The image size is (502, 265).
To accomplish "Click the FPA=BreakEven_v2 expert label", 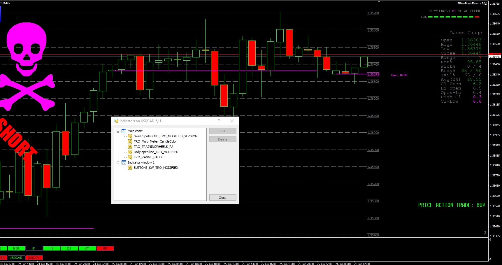I will coord(470,3).
